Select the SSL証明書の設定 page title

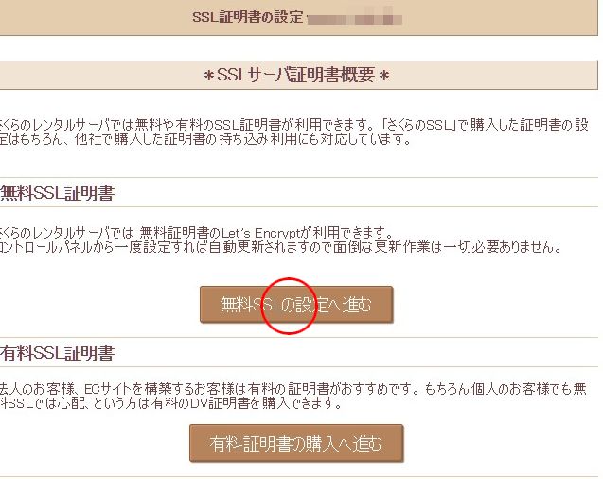[248, 17]
